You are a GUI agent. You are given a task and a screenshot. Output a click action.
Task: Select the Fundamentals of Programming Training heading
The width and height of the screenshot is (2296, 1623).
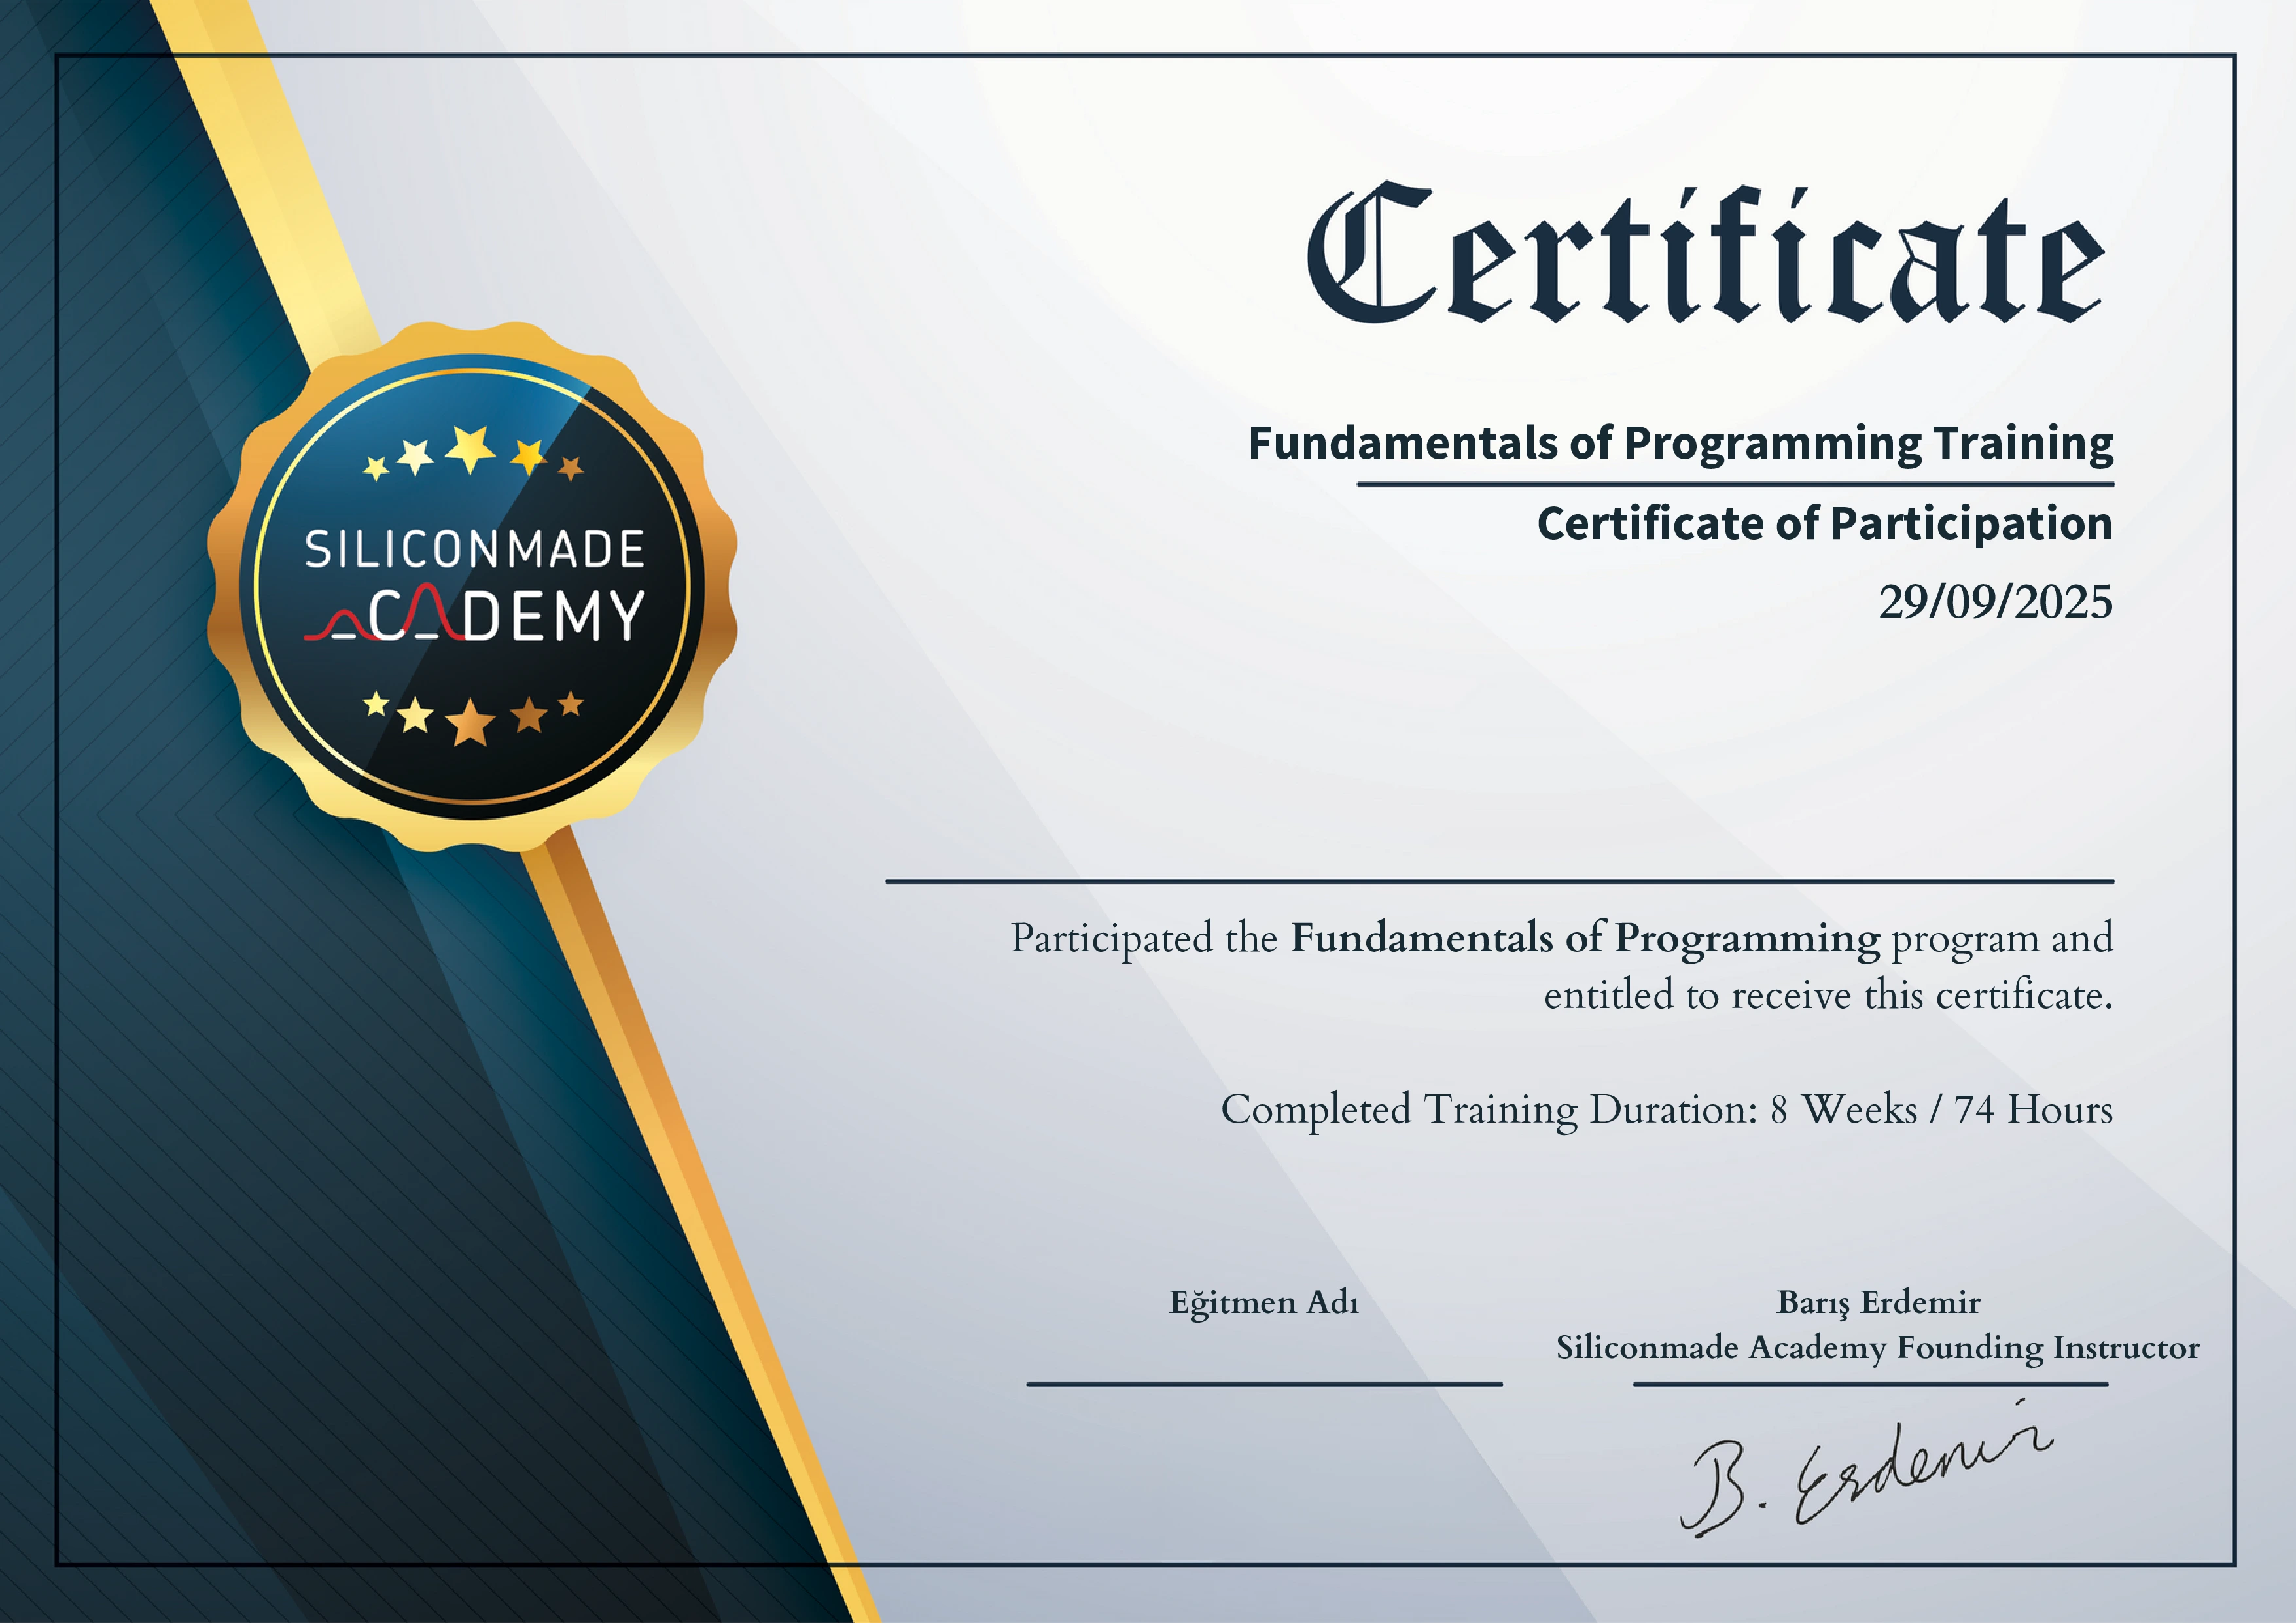coord(1680,443)
